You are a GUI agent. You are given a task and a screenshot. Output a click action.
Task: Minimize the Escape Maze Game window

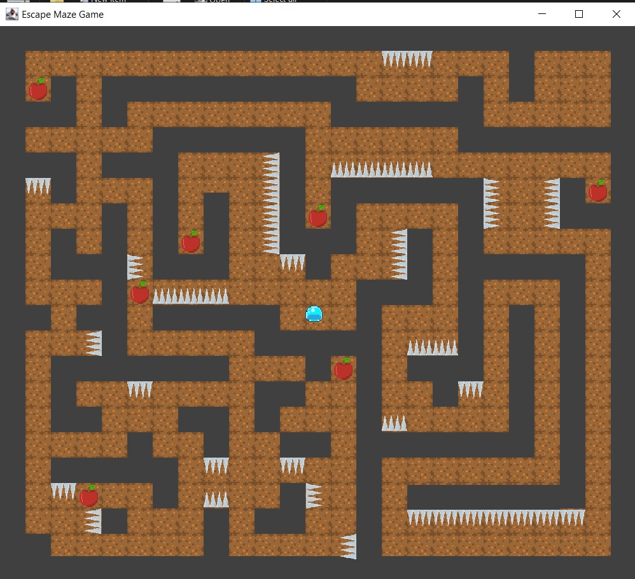point(542,14)
